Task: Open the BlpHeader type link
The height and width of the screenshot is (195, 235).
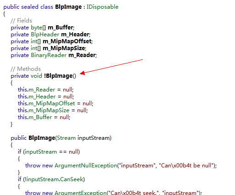Action: [45, 34]
